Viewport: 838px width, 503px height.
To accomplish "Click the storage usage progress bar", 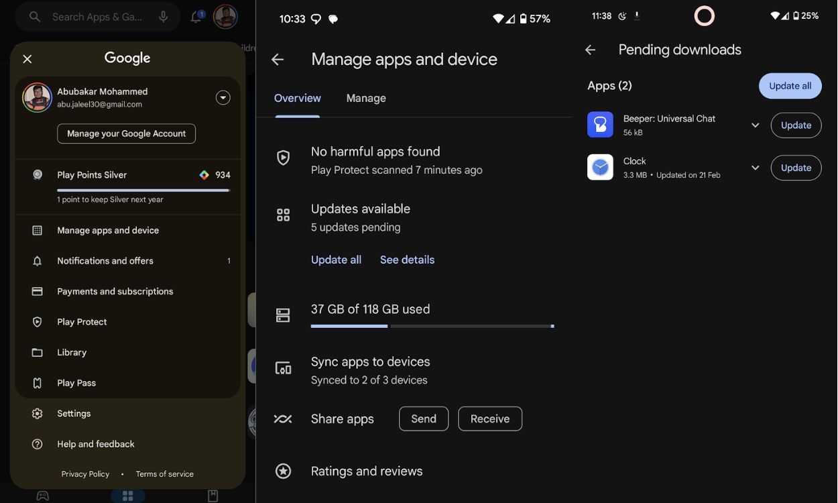I will click(432, 325).
